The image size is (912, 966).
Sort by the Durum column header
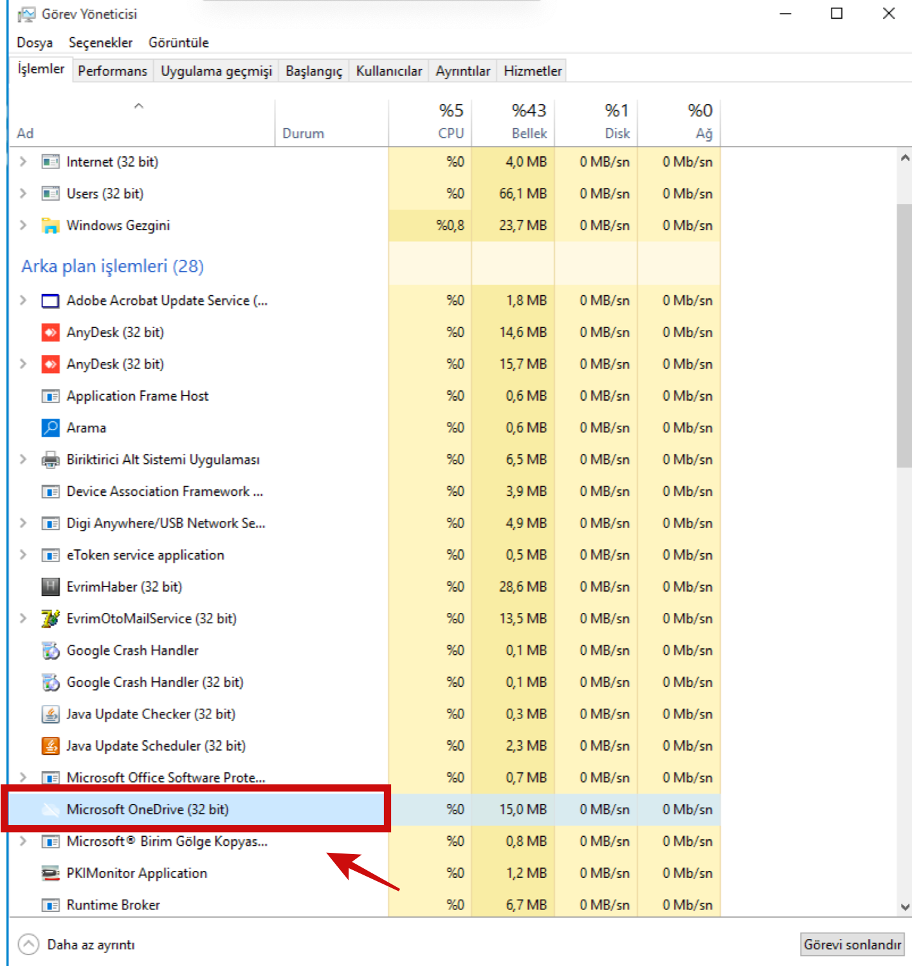coord(331,122)
